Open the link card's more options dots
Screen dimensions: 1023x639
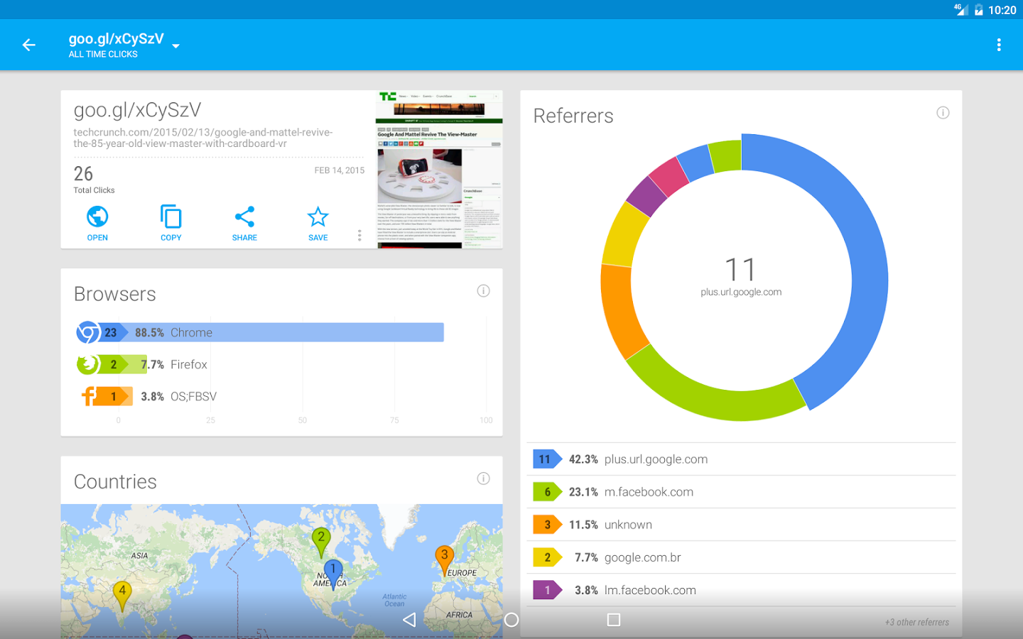click(x=359, y=236)
